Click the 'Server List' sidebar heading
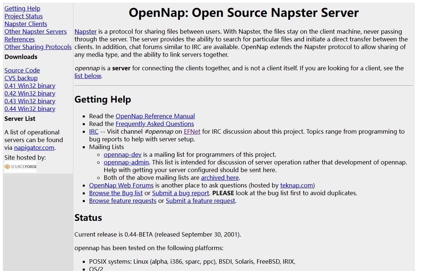This screenshot has height=271, width=439. [x=20, y=119]
